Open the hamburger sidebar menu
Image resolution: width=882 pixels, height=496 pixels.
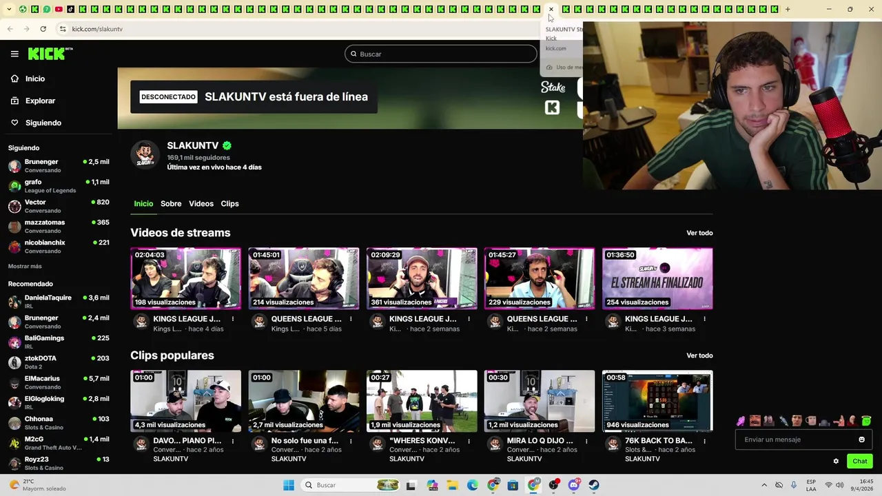14,54
